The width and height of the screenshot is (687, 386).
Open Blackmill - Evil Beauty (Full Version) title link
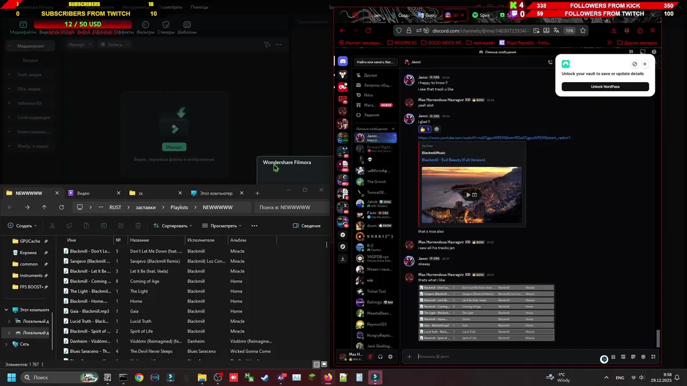tap(453, 160)
